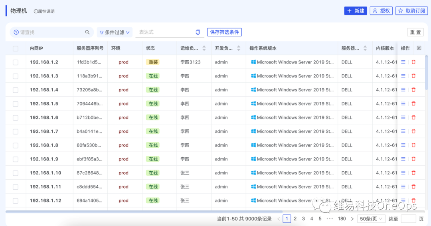
Task: Open details list icon for 192.168.1.6
Action: coord(403,117)
